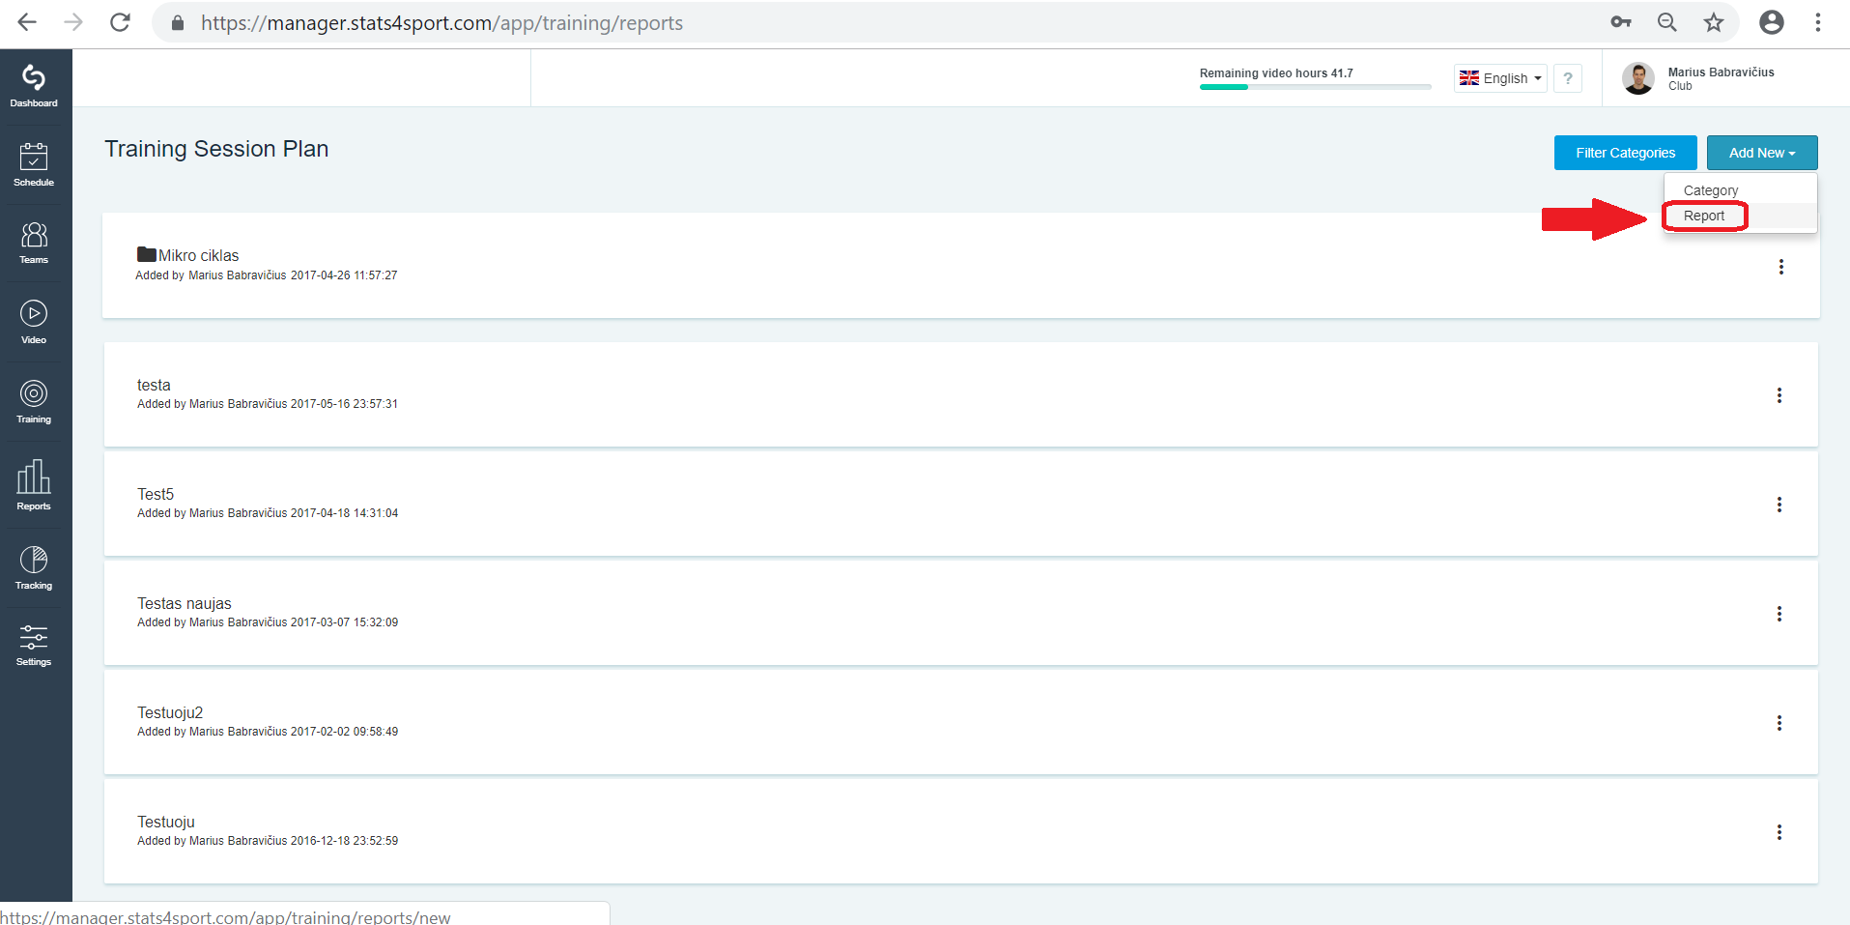Click the browser back arrow
Viewport: 1850px width, 925px height.
(27, 22)
